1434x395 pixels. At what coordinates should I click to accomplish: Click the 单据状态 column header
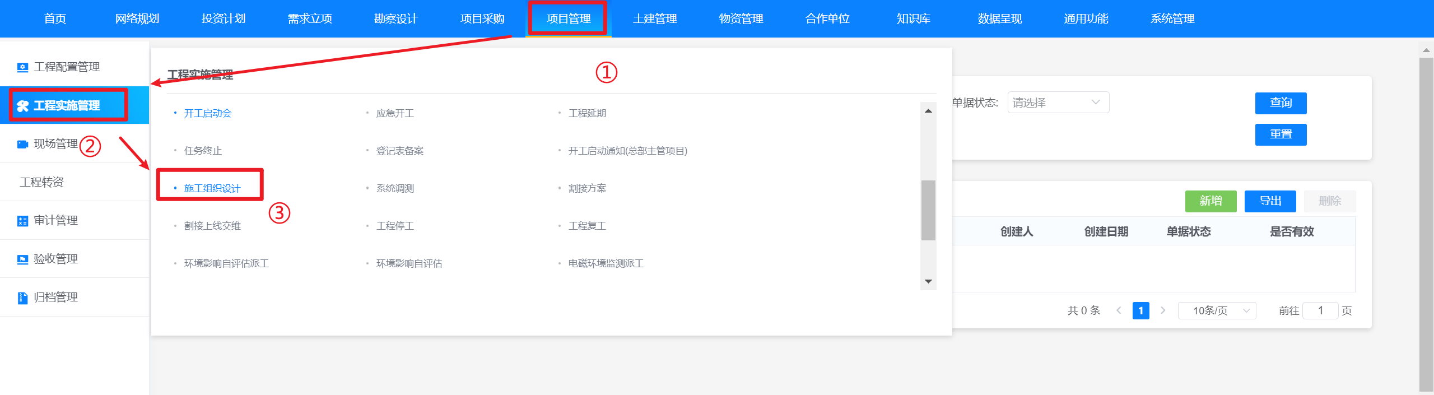[x=1189, y=231]
